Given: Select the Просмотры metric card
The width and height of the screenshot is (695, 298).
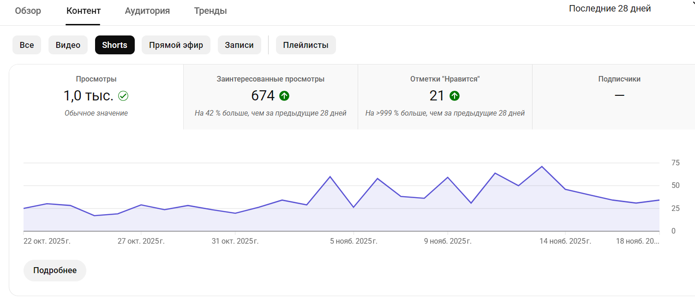Looking at the screenshot, I should (96, 97).
